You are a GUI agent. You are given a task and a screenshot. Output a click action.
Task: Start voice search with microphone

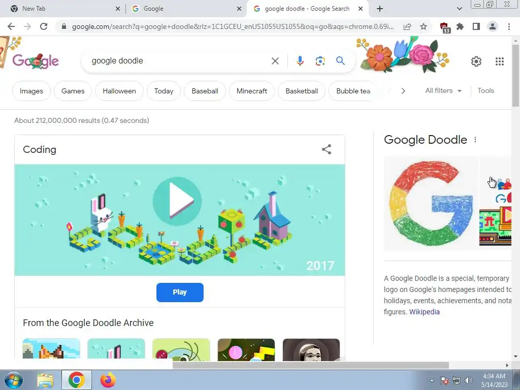pyautogui.click(x=300, y=61)
